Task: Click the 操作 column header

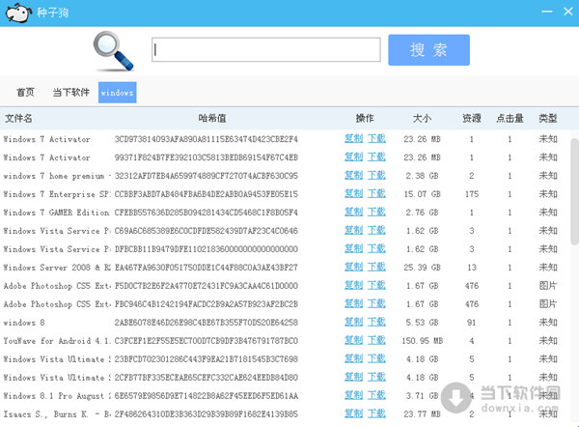Action: (365, 118)
